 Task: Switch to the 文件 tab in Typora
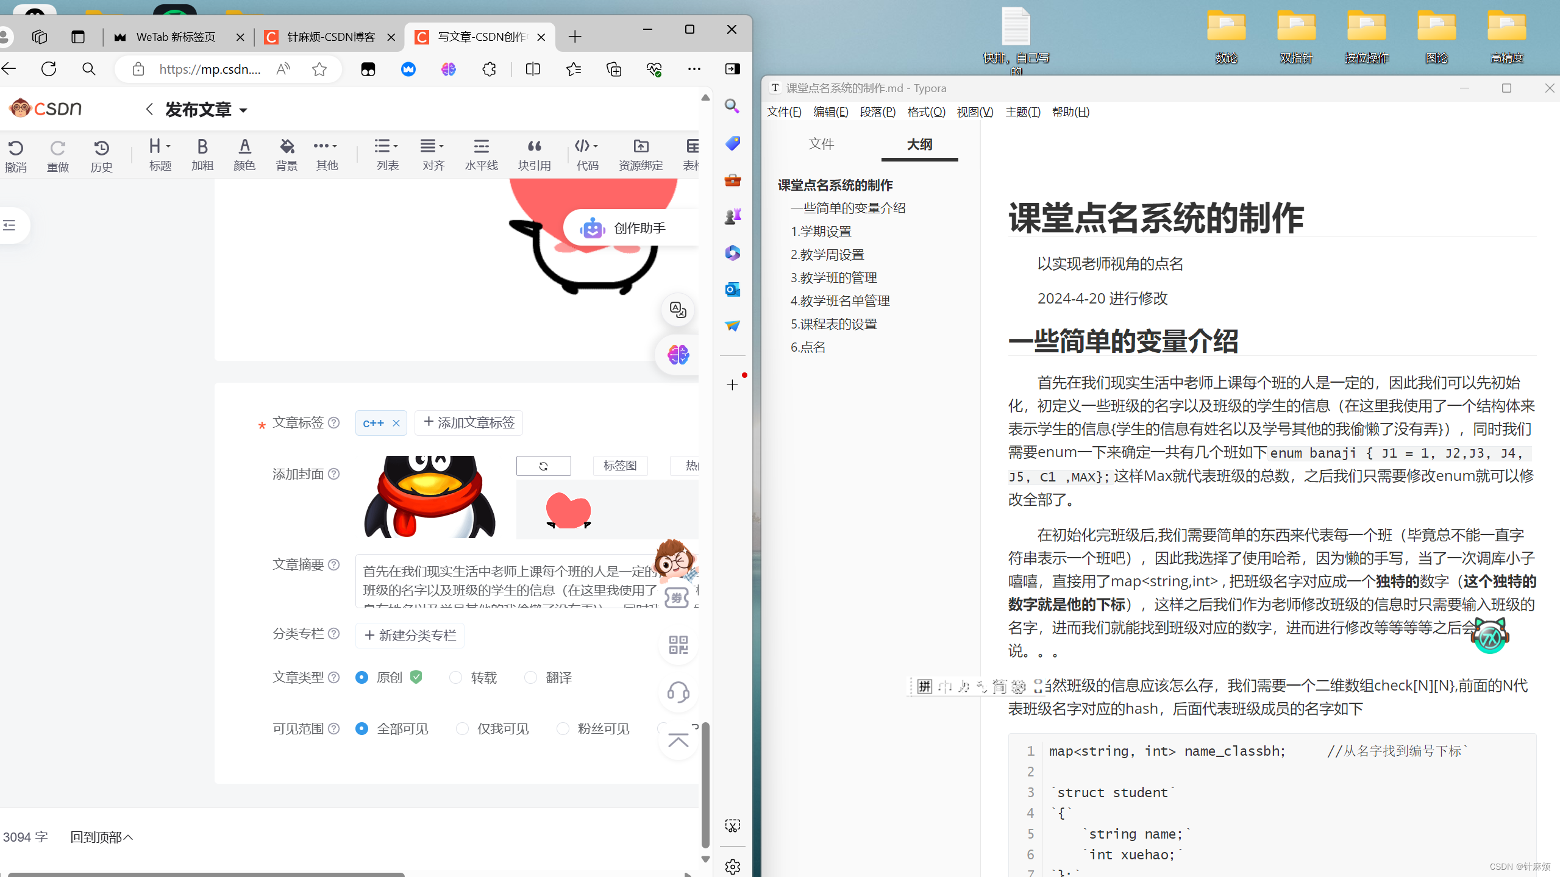pos(821,144)
